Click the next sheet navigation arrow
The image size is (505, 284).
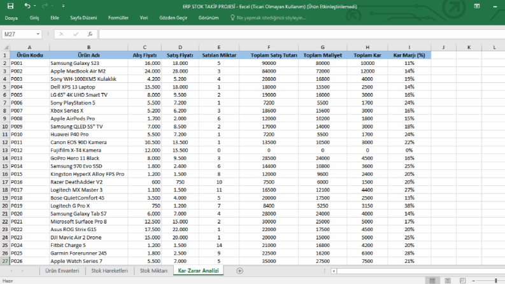point(22,271)
